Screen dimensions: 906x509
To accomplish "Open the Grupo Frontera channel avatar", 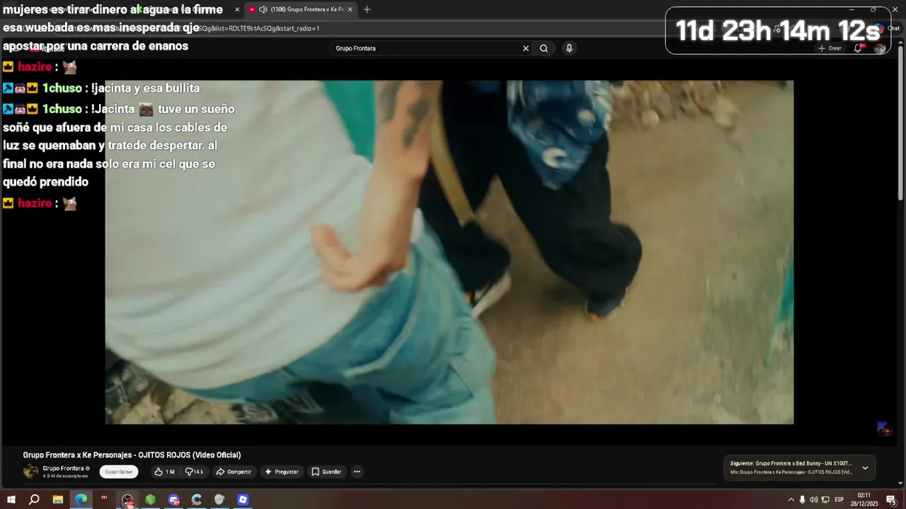I will coord(31,472).
